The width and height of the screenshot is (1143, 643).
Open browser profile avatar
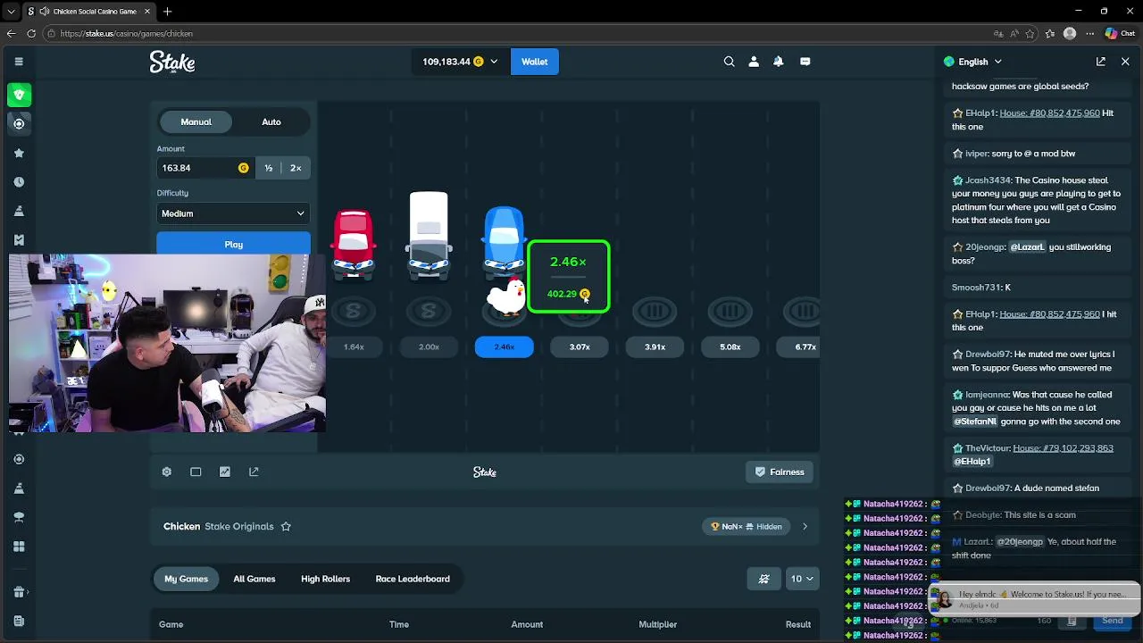[1070, 33]
